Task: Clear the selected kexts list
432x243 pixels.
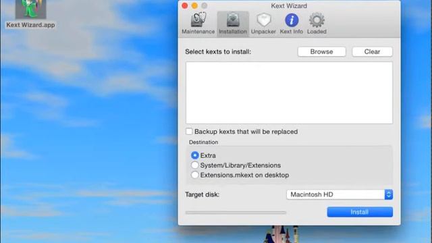Action: [x=372, y=52]
